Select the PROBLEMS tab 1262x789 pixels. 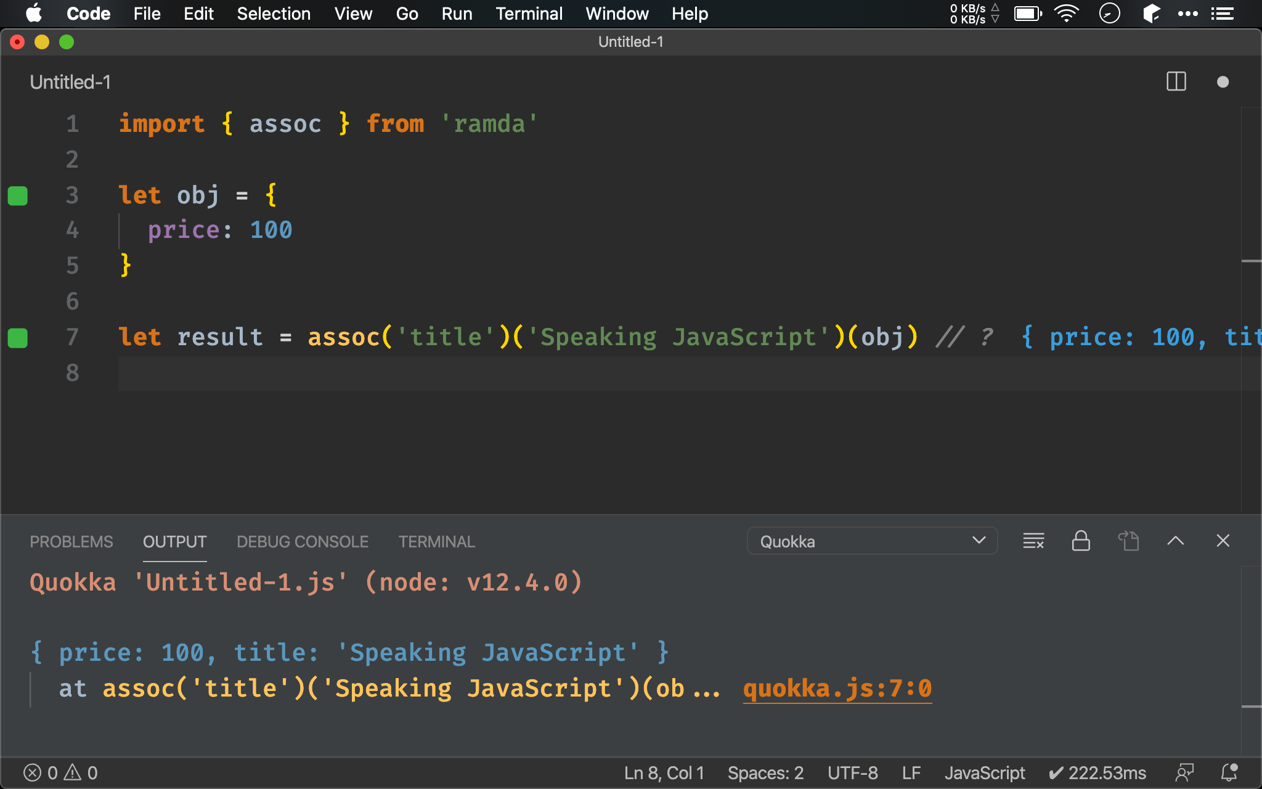[71, 542]
